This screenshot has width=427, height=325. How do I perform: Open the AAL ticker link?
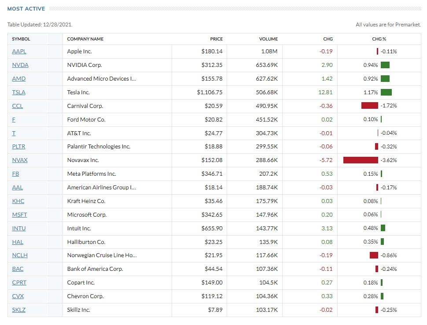pos(18,187)
